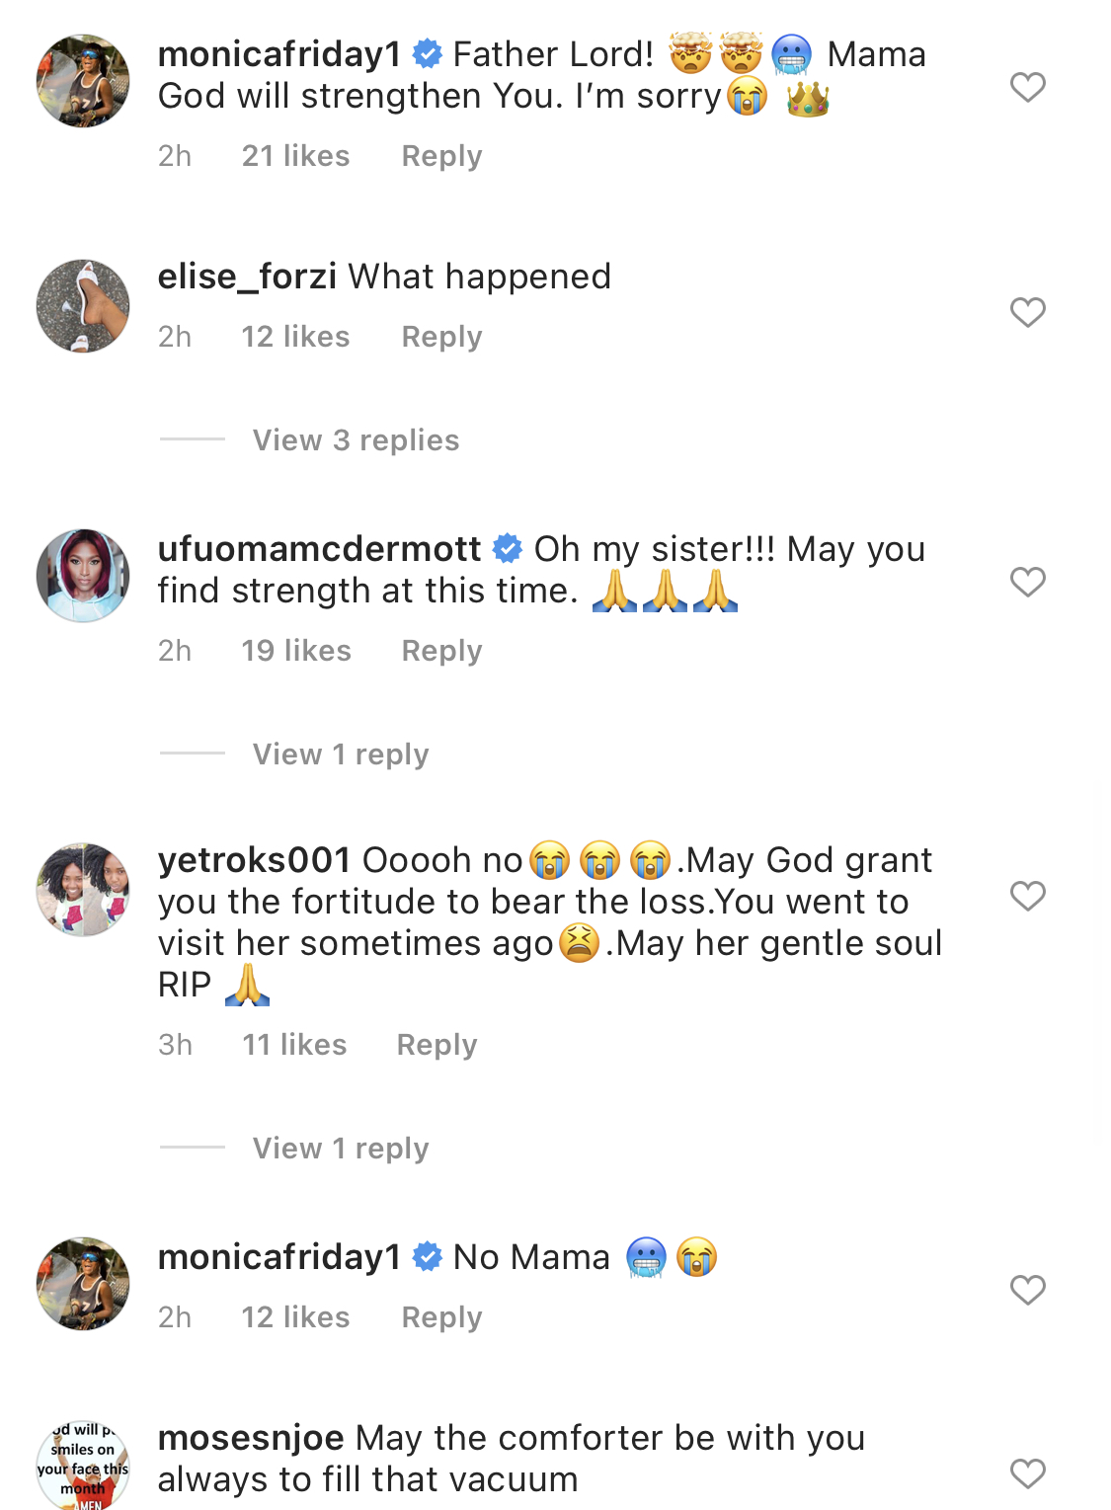Screen dimensions: 1111x1510
Task: Show the 1 reply under yetroks001's comment
Action: (x=341, y=1149)
